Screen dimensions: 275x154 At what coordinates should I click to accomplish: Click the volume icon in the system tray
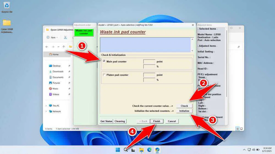[254, 150]
